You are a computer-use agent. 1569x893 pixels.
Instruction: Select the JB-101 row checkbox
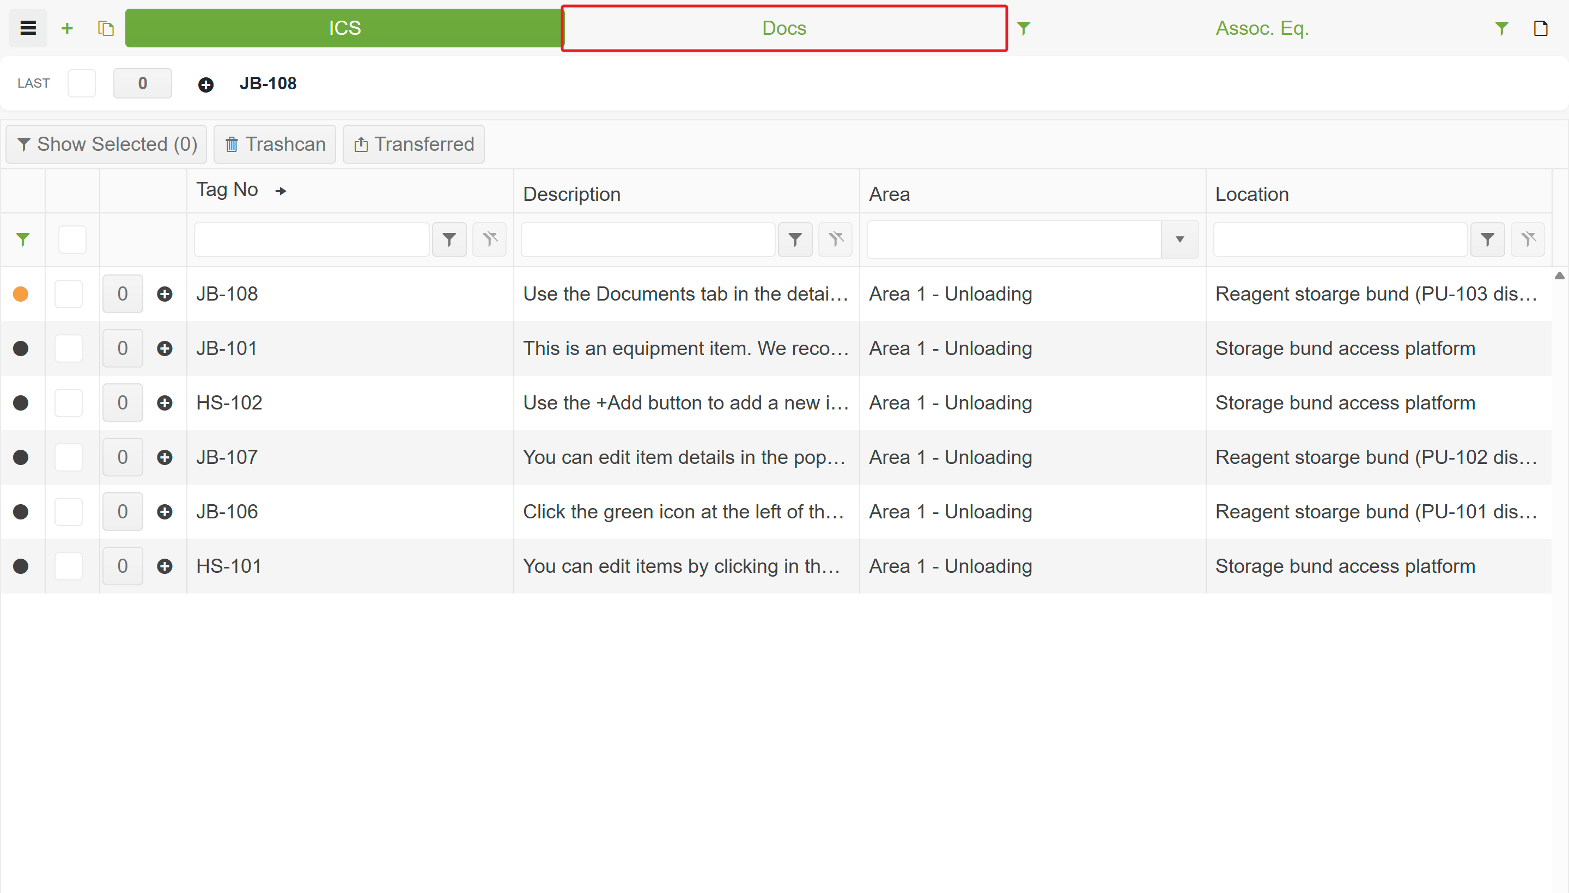point(69,348)
